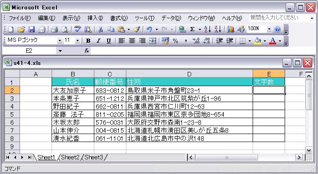Click the 質問を入力してください help box

(279, 18)
